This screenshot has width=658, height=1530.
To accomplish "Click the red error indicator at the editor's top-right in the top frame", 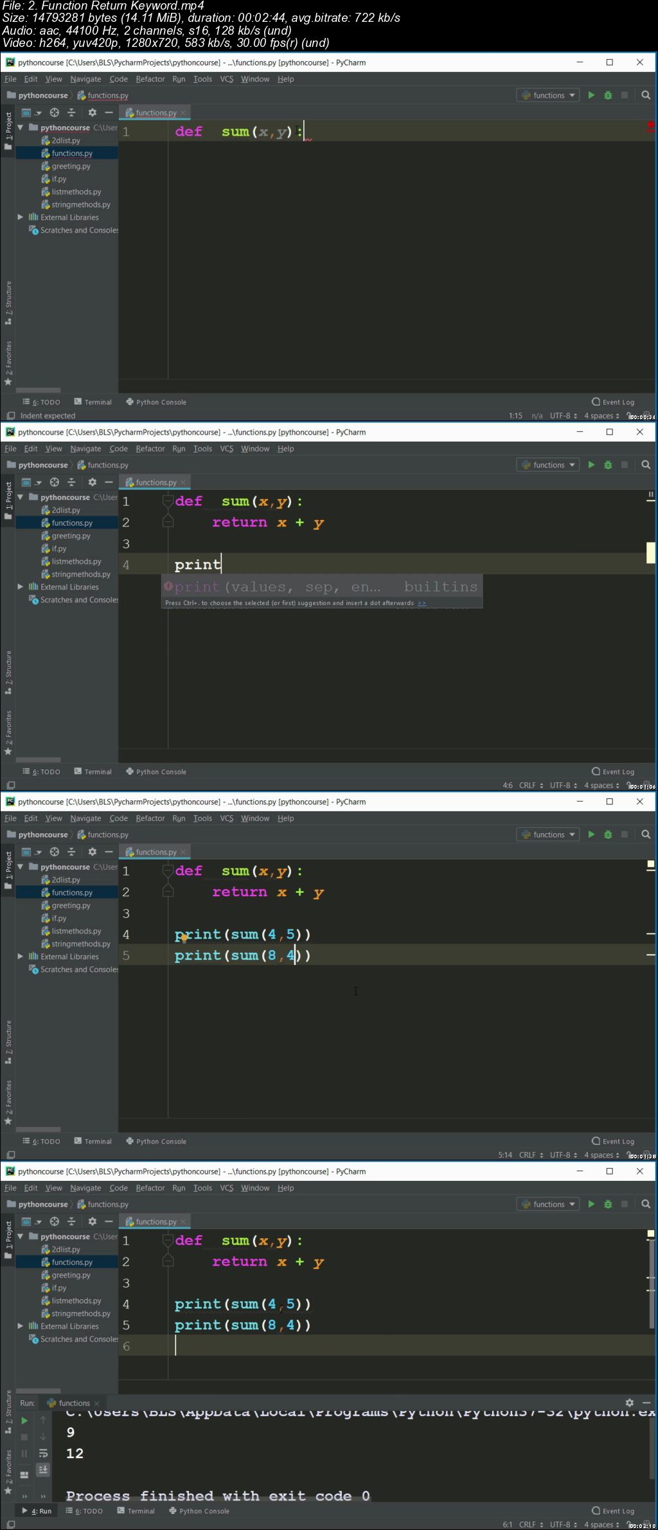I will coord(650,125).
